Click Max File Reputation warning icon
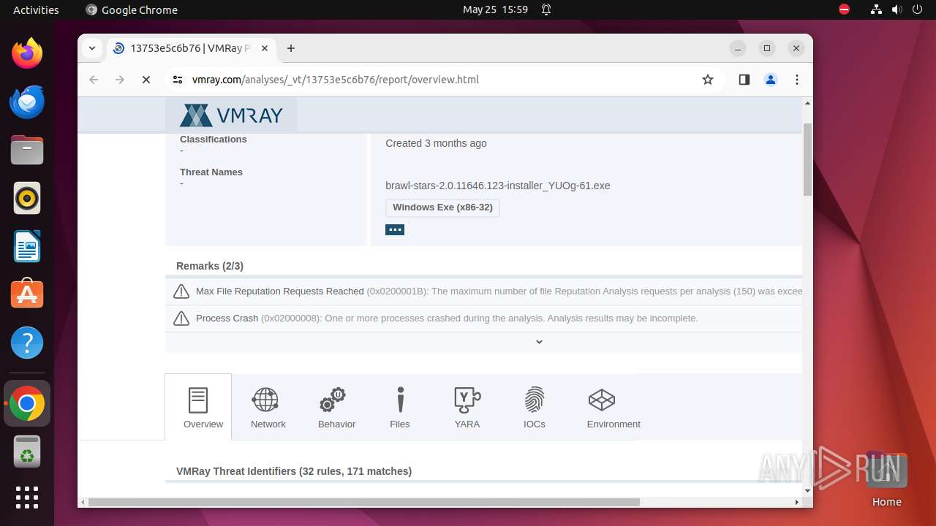The width and height of the screenshot is (936, 526). click(x=181, y=291)
